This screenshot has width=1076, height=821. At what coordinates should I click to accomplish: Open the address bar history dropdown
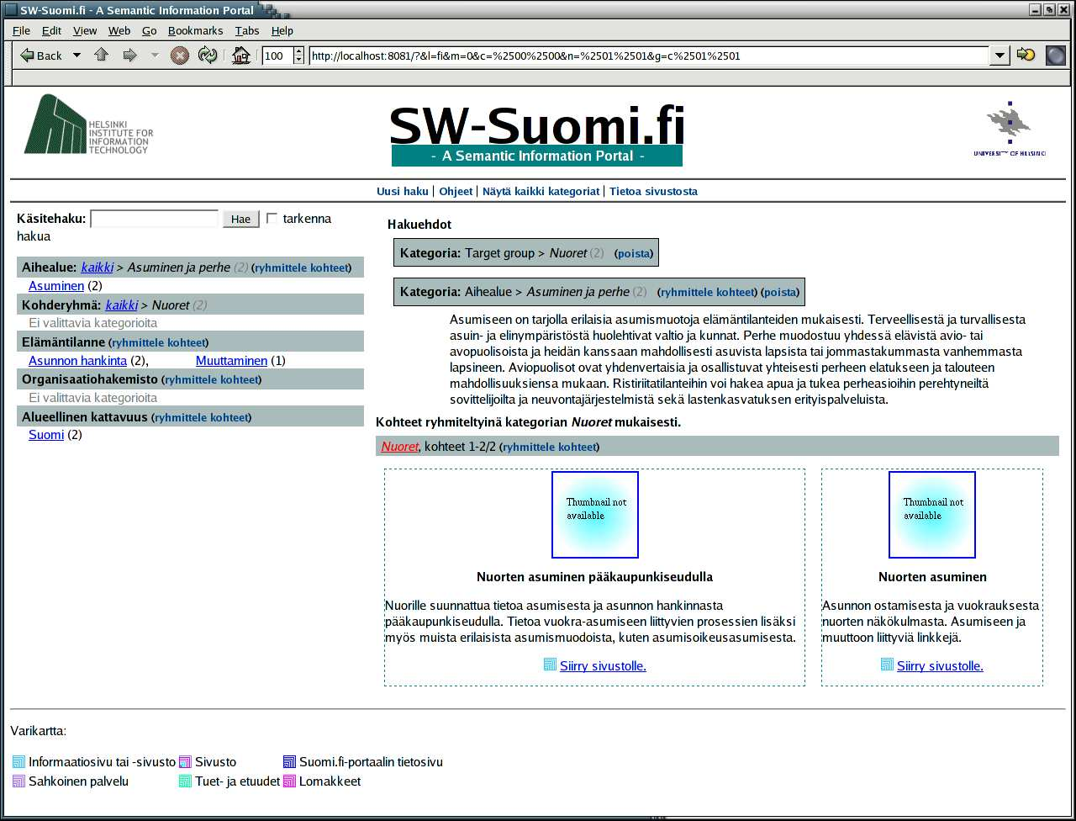999,56
